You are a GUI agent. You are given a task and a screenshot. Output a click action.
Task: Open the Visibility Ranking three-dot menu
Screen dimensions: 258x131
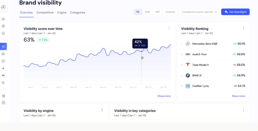(x=243, y=28)
